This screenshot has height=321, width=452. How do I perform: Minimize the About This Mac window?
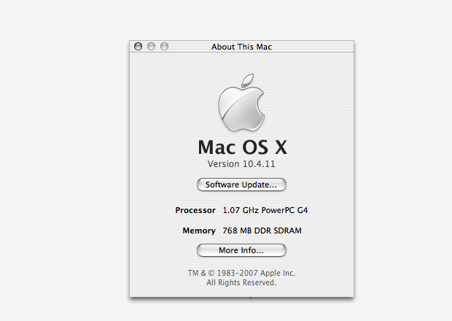point(151,46)
